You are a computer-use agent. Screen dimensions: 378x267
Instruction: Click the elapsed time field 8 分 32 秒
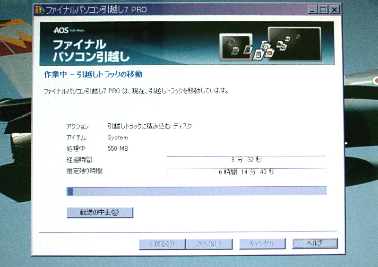point(246,160)
